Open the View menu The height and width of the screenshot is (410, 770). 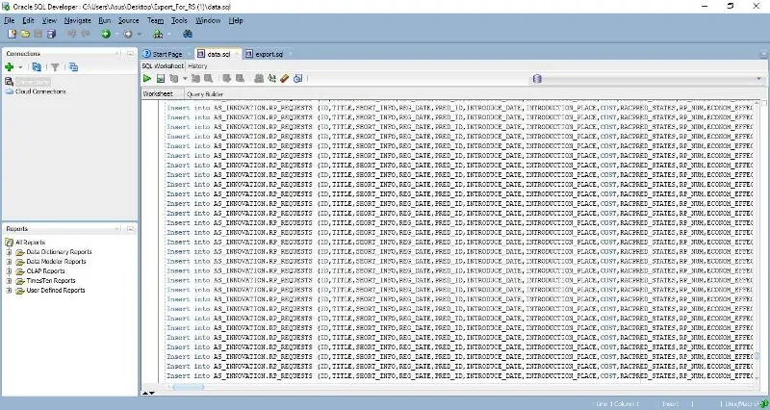(49, 20)
